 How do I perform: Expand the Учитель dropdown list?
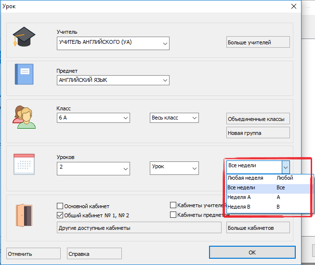[x=165, y=43]
